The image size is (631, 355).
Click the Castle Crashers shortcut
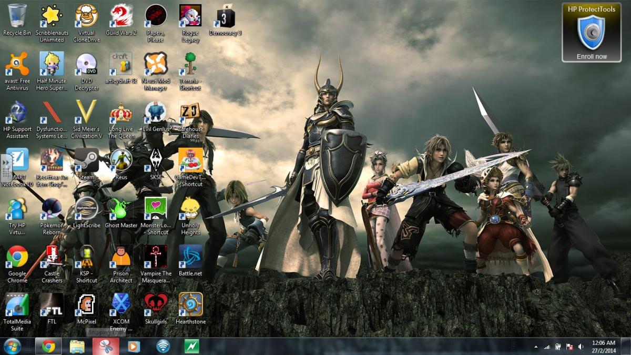click(52, 264)
